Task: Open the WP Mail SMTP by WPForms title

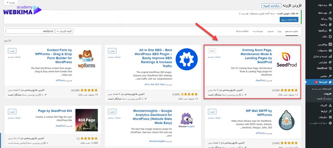Action: coord(259,113)
